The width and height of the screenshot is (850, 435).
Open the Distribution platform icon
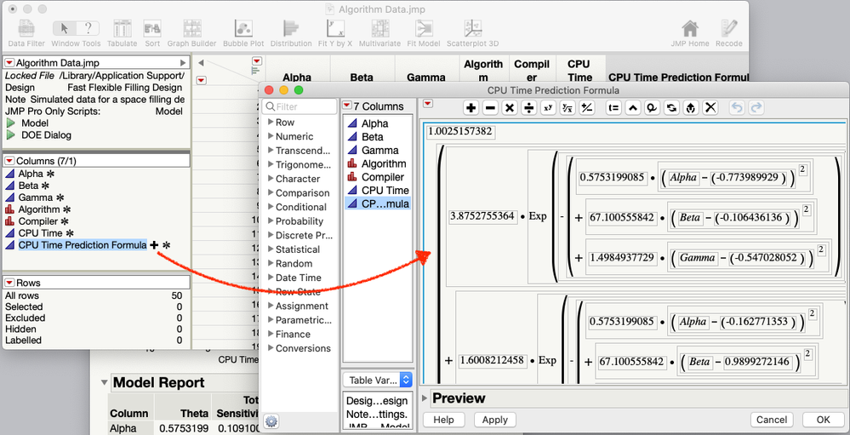291,33
